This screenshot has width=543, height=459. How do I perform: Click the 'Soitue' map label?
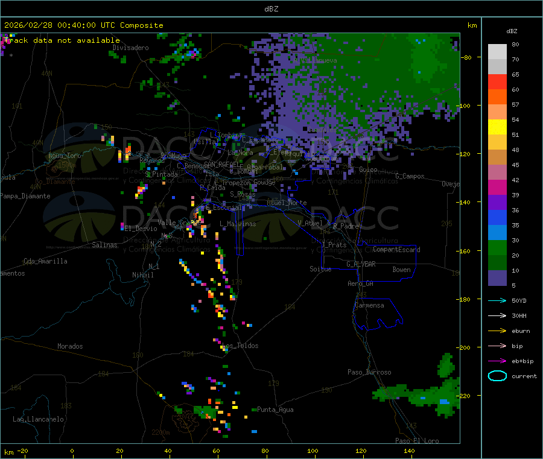320,269
